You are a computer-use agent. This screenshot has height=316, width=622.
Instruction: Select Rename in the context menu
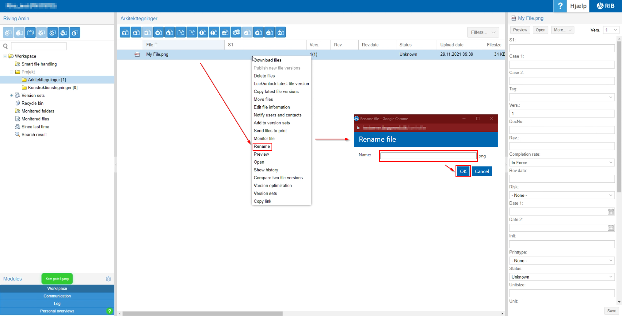[x=262, y=146]
